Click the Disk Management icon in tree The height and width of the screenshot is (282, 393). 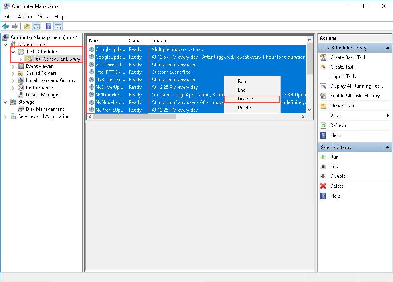point(21,109)
